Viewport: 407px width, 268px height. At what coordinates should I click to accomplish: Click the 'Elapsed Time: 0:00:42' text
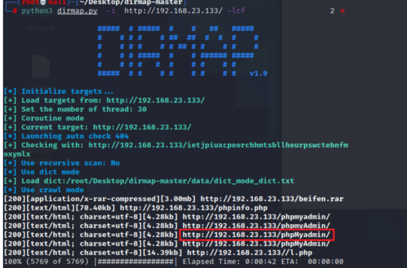click(229, 261)
